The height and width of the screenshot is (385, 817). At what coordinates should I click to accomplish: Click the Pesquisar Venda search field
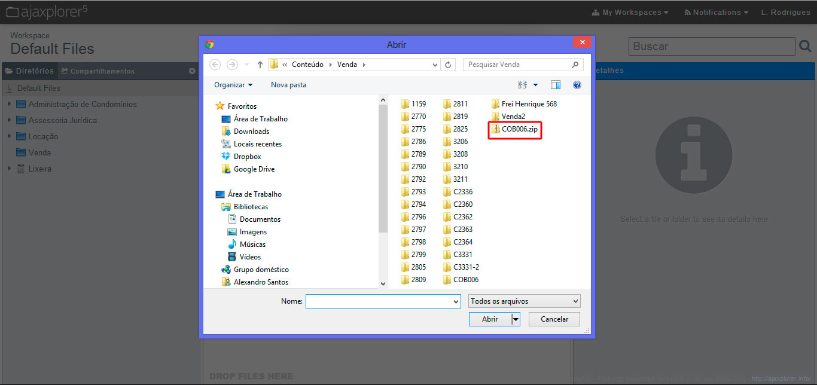[517, 65]
